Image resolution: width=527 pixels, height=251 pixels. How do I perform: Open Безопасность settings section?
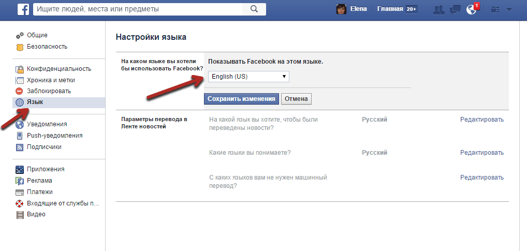48,47
